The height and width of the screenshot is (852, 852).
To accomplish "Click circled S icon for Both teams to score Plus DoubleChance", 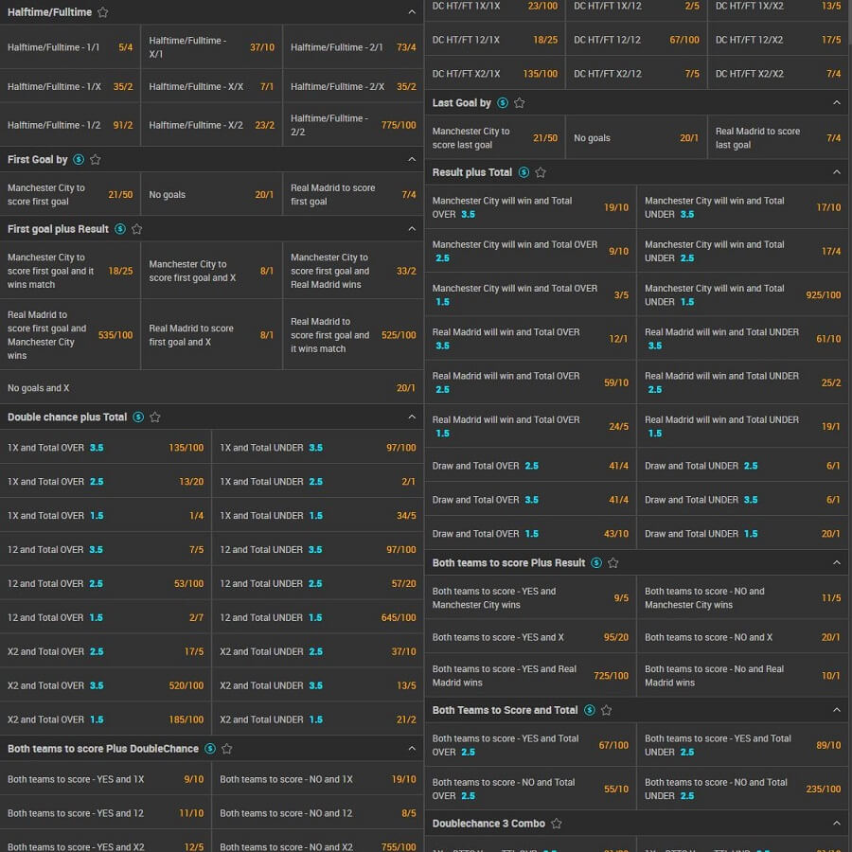I will point(210,748).
